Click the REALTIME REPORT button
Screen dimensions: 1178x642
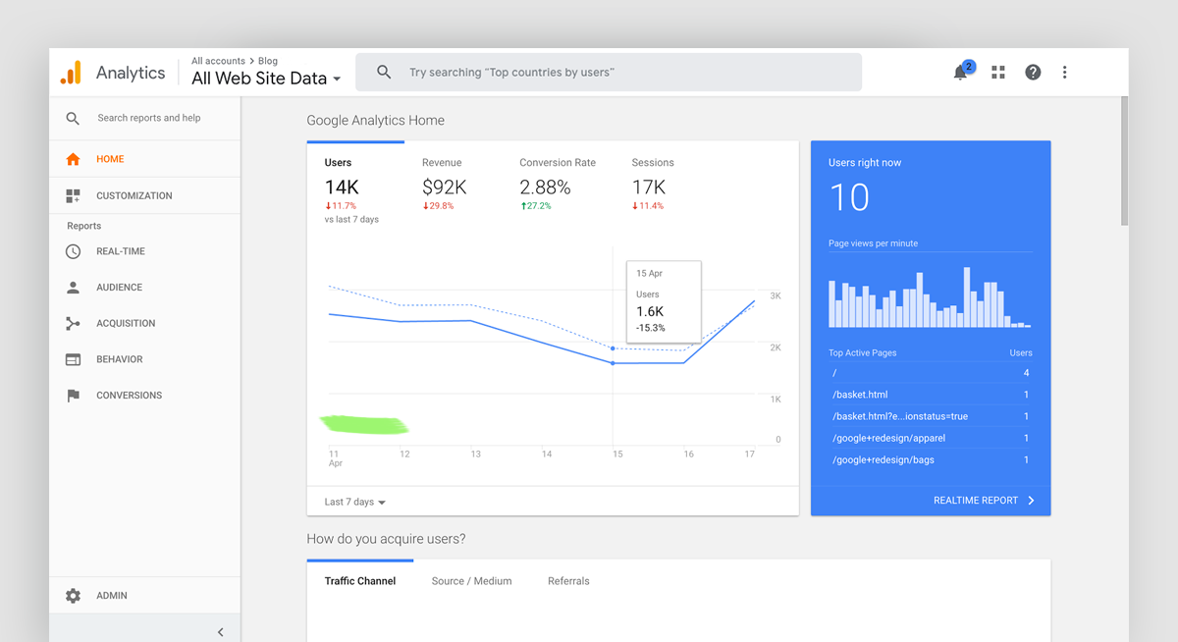pos(978,500)
